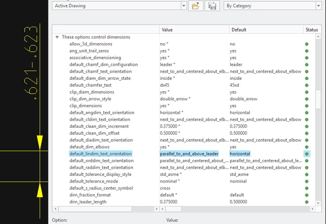This screenshot has width=326, height=224.
Task: Select the clip_dimensions option
Action: tap(86, 106)
